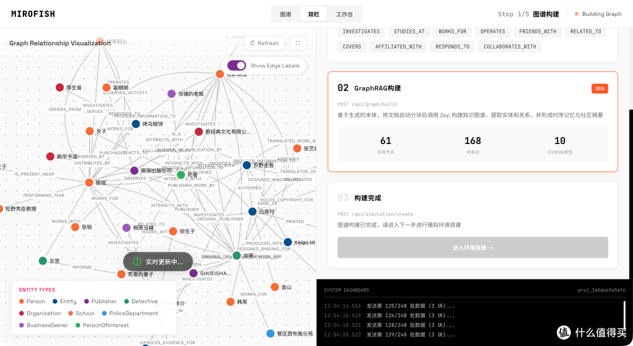Select the WORKS_FOR relation tag

(452, 32)
